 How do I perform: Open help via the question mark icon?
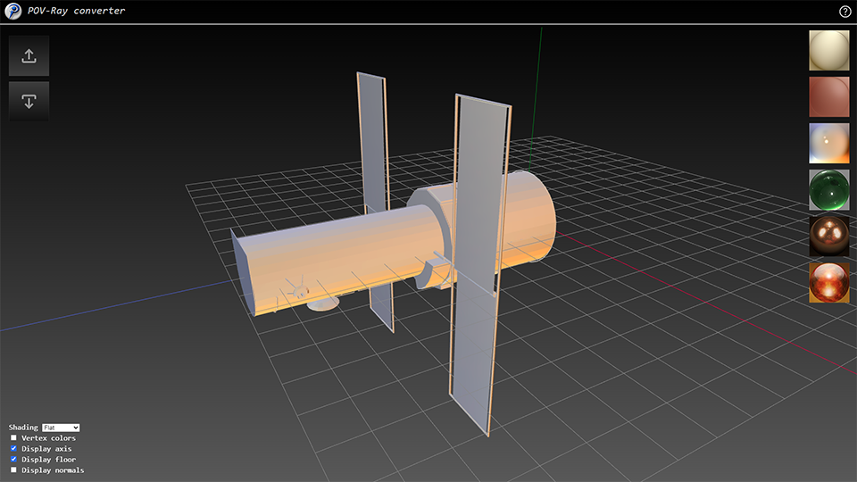point(845,12)
